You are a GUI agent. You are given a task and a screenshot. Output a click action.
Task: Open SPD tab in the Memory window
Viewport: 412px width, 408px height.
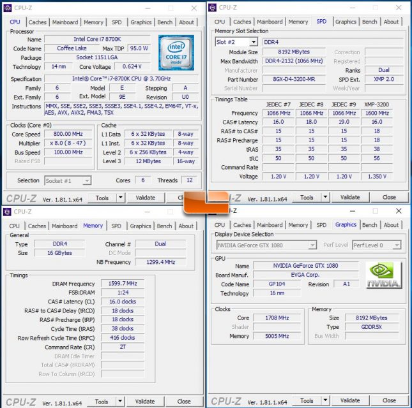pyautogui.click(x=116, y=226)
